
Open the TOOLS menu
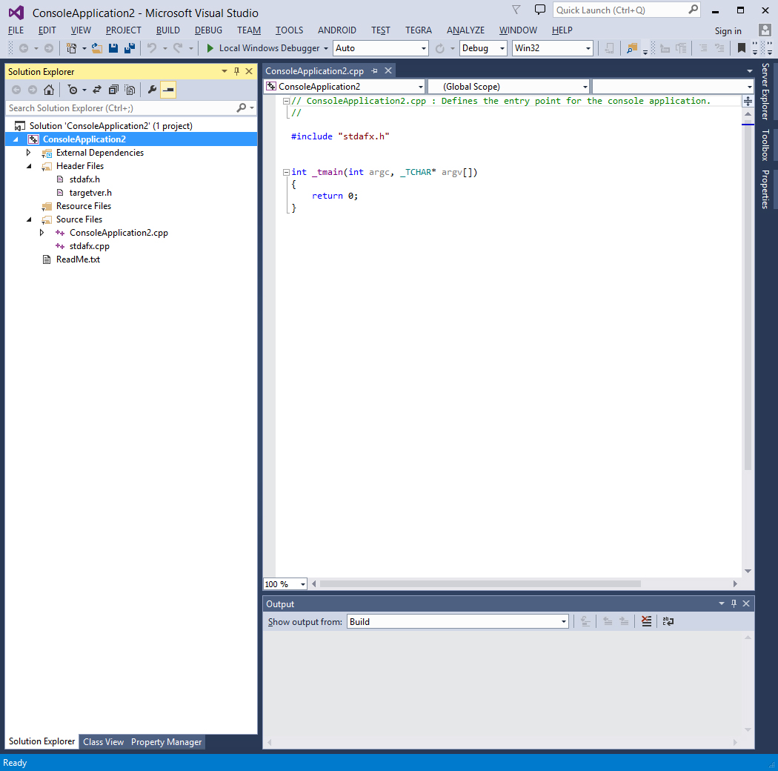point(289,30)
